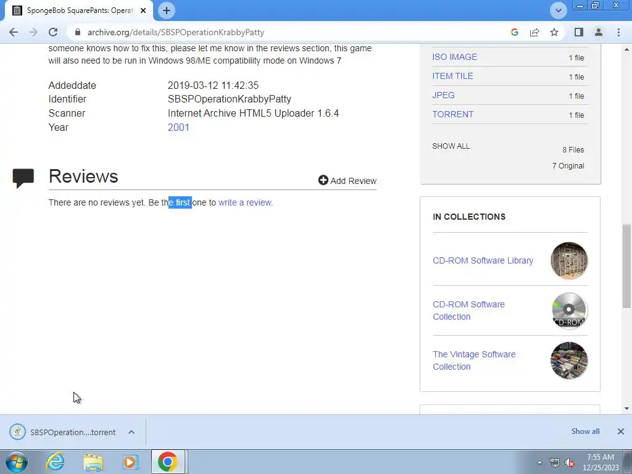Open Windows Media Player from taskbar
Image resolution: width=632 pixels, height=474 pixels.
[130, 462]
